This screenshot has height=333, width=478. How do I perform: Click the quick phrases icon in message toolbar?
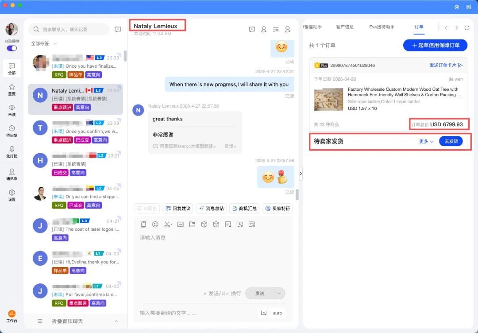tap(143, 225)
